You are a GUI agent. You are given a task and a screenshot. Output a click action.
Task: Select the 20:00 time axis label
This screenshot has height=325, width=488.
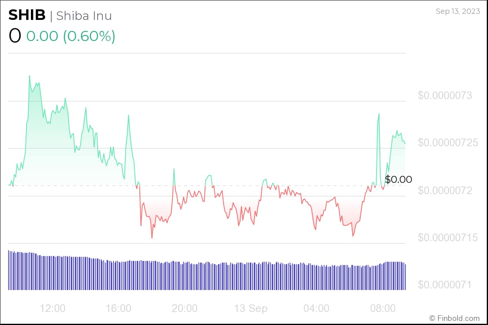click(185, 308)
